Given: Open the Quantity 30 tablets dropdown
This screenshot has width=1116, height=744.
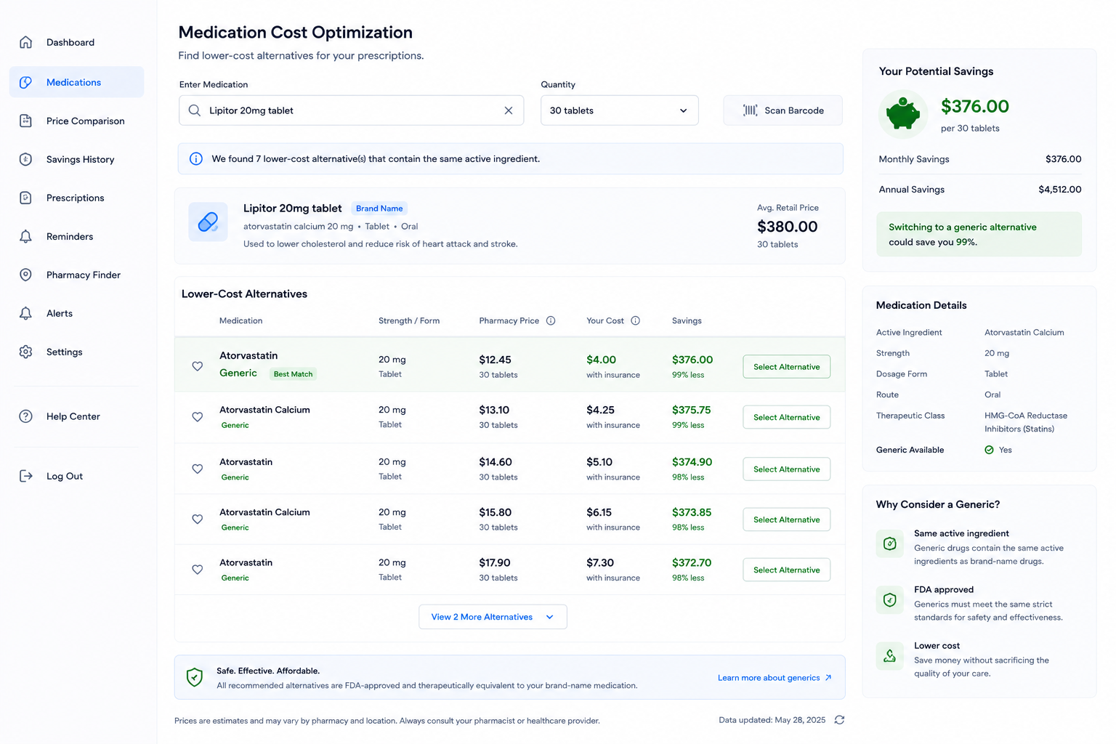Looking at the screenshot, I should tap(620, 110).
